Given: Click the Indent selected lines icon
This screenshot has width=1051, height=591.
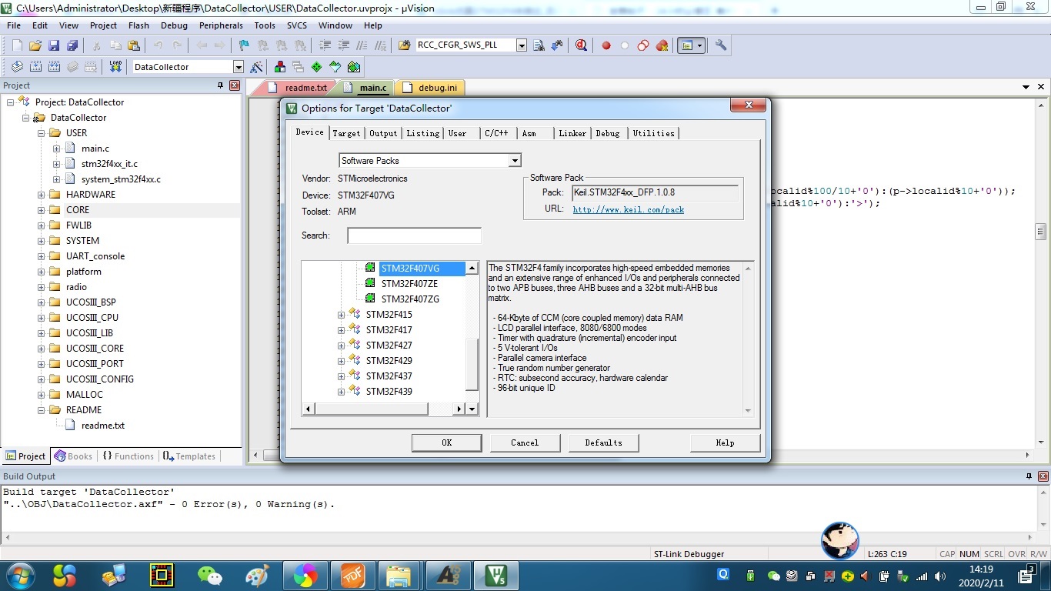Looking at the screenshot, I should point(325,45).
